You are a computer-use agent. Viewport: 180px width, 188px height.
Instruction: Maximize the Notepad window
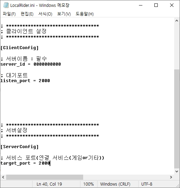tap(156, 5)
